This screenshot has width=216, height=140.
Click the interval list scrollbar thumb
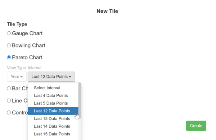[80, 100]
